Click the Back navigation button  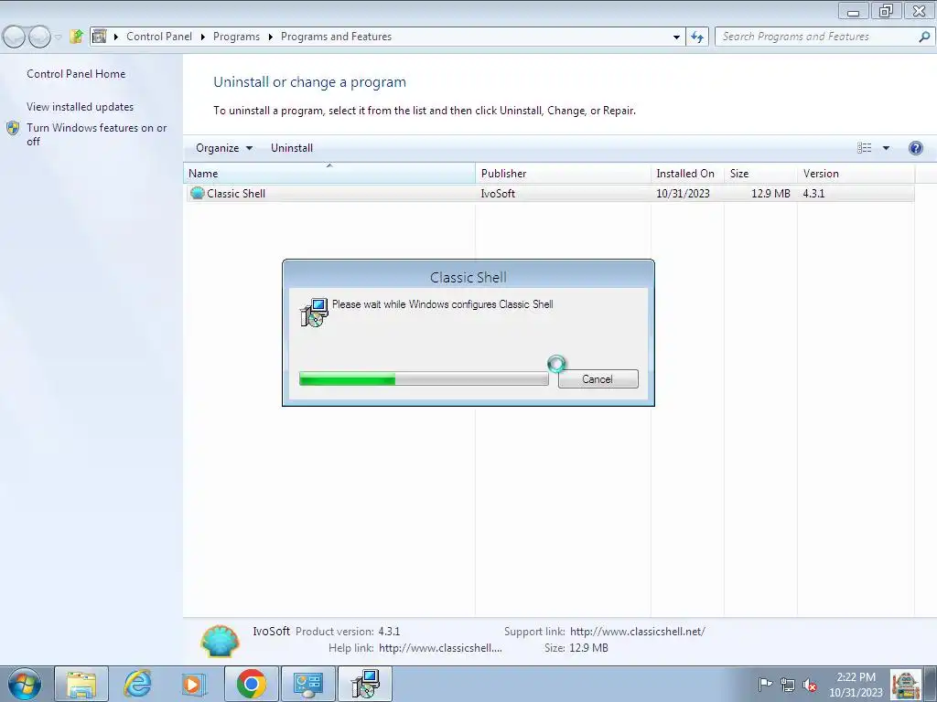15,37
